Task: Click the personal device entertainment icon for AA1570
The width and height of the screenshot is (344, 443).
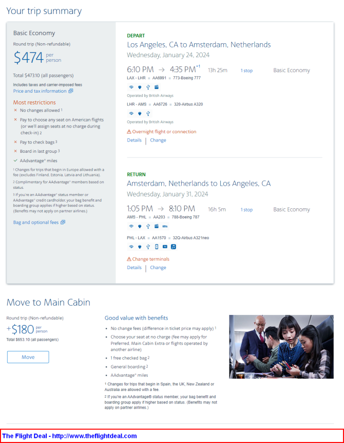Action: (x=157, y=246)
